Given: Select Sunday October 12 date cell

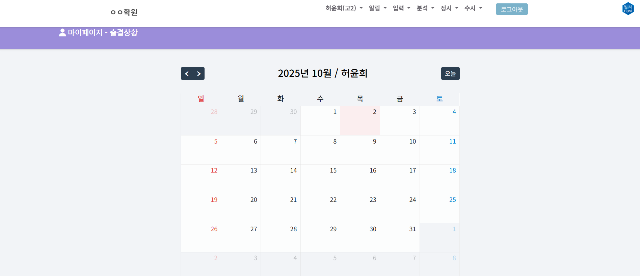Looking at the screenshot, I should pos(201,179).
